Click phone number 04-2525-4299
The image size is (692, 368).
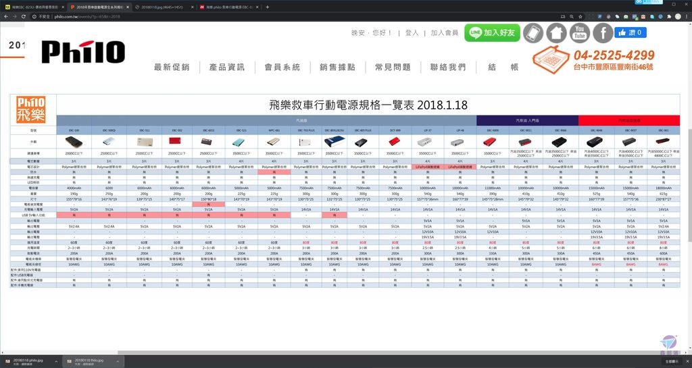(x=614, y=55)
